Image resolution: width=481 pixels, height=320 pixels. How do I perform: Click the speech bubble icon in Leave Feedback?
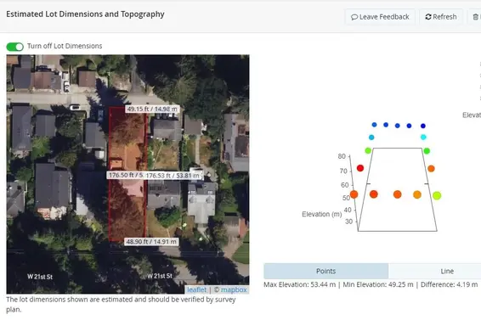[x=354, y=17]
